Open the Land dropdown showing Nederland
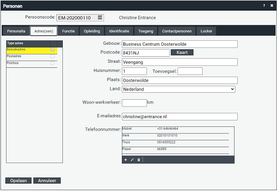 point(178,89)
